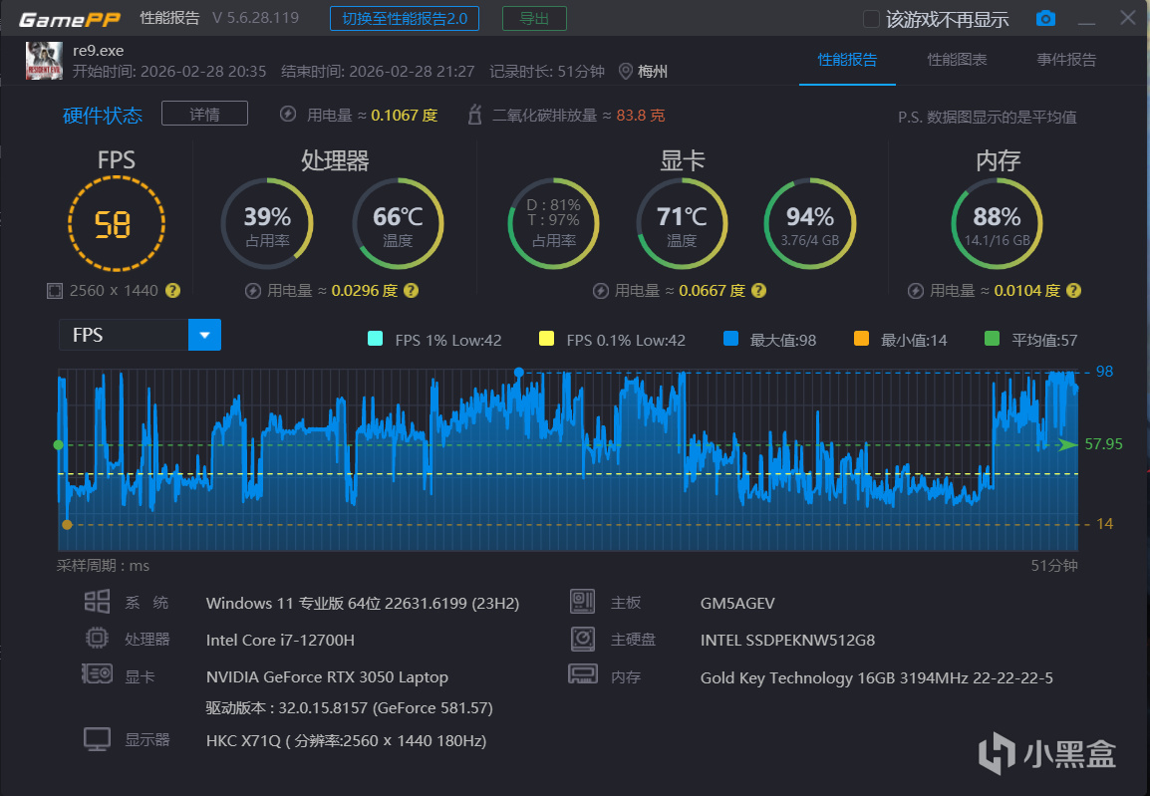Switch to the 性能图表 tab

tap(957, 60)
